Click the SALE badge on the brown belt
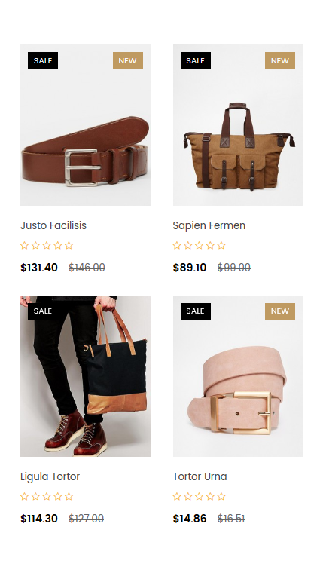The height and width of the screenshot is (576, 326). (43, 60)
